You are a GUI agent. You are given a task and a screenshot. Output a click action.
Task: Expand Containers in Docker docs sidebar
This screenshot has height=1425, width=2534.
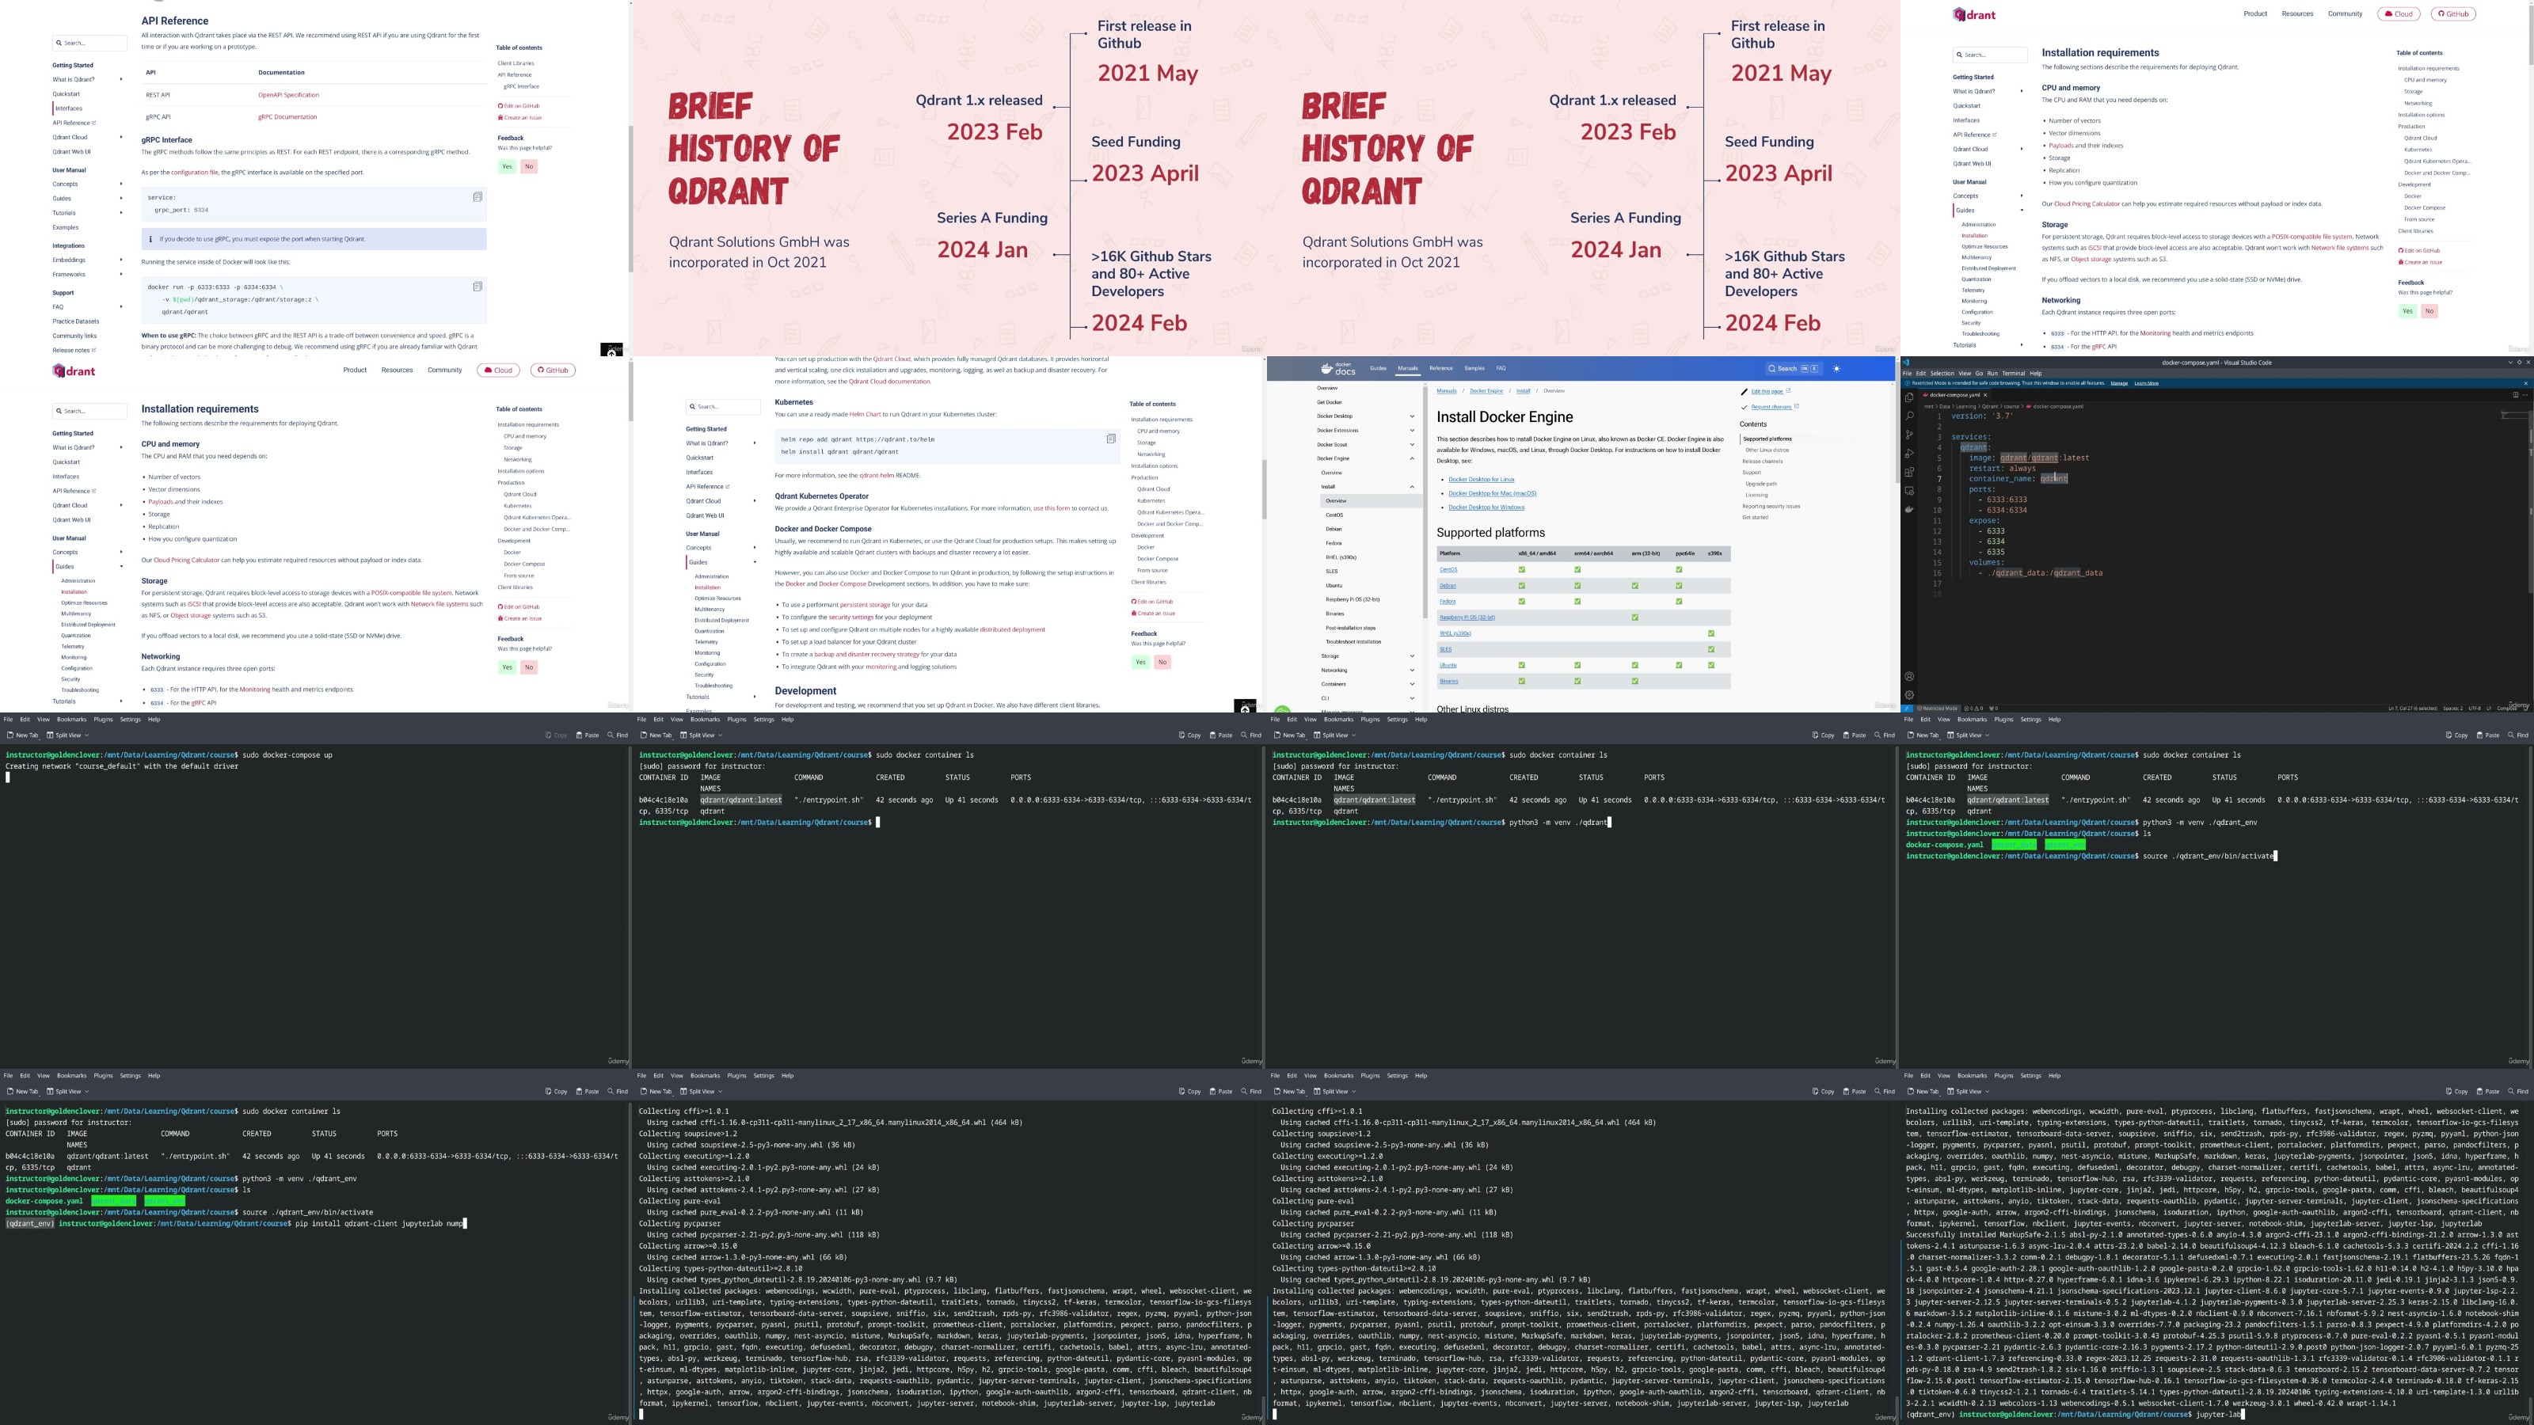tap(1413, 683)
